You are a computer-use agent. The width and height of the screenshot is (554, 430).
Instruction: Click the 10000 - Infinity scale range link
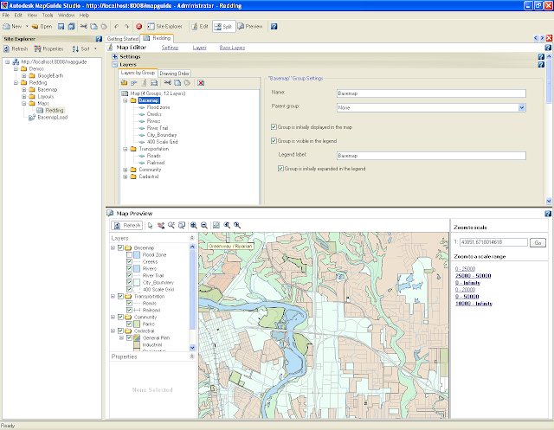(473, 304)
